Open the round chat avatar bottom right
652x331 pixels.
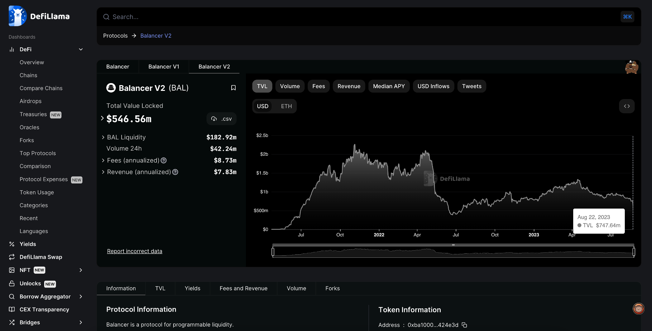[638, 309]
